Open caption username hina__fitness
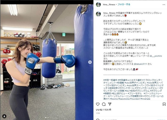The image size is (167, 120). [x=109, y=13]
